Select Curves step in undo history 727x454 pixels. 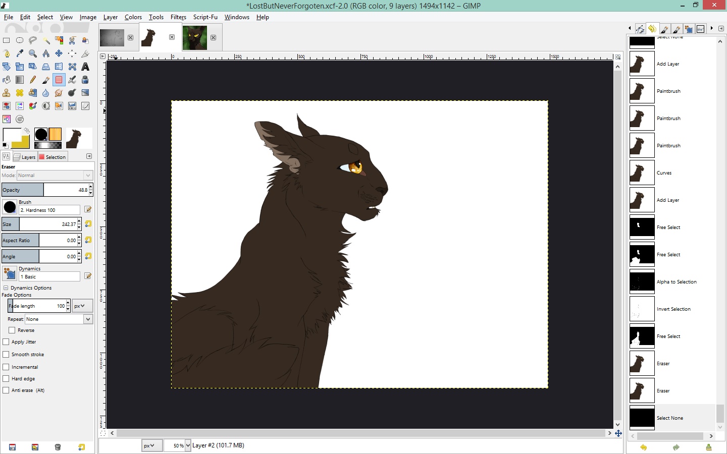click(672, 173)
